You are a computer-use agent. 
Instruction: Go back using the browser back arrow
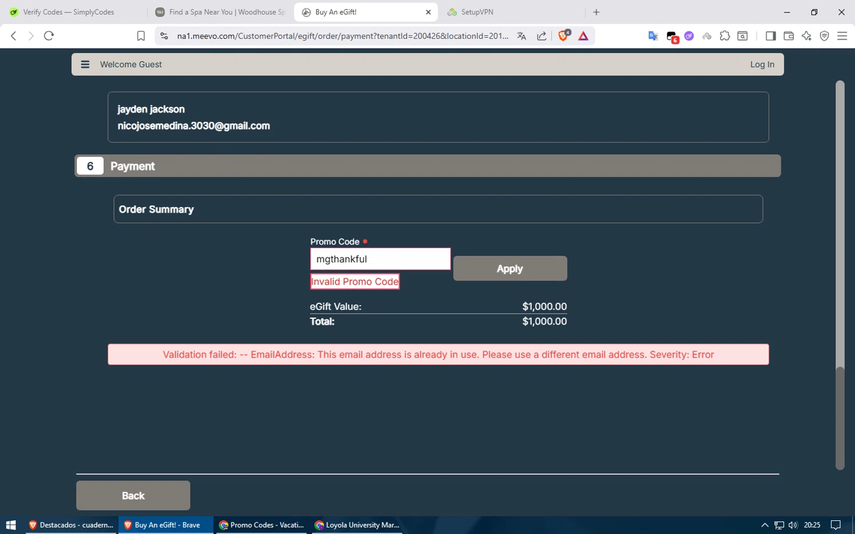pos(14,36)
